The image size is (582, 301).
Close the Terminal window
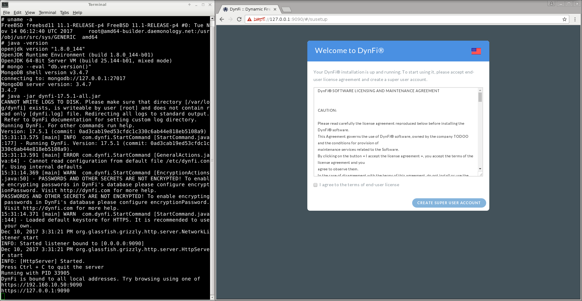pyautogui.click(x=210, y=5)
